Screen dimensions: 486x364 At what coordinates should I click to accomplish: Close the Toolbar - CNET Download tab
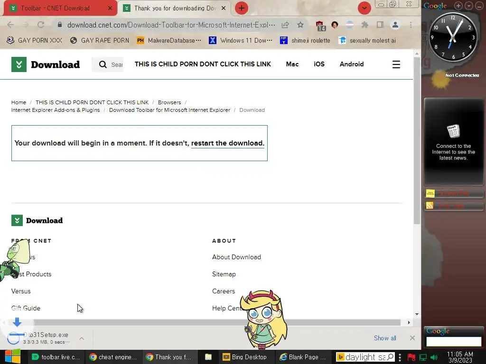point(110,9)
